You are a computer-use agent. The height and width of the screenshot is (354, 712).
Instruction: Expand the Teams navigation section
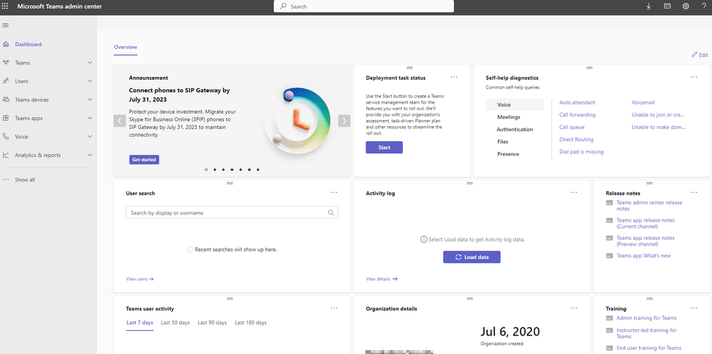tap(89, 63)
